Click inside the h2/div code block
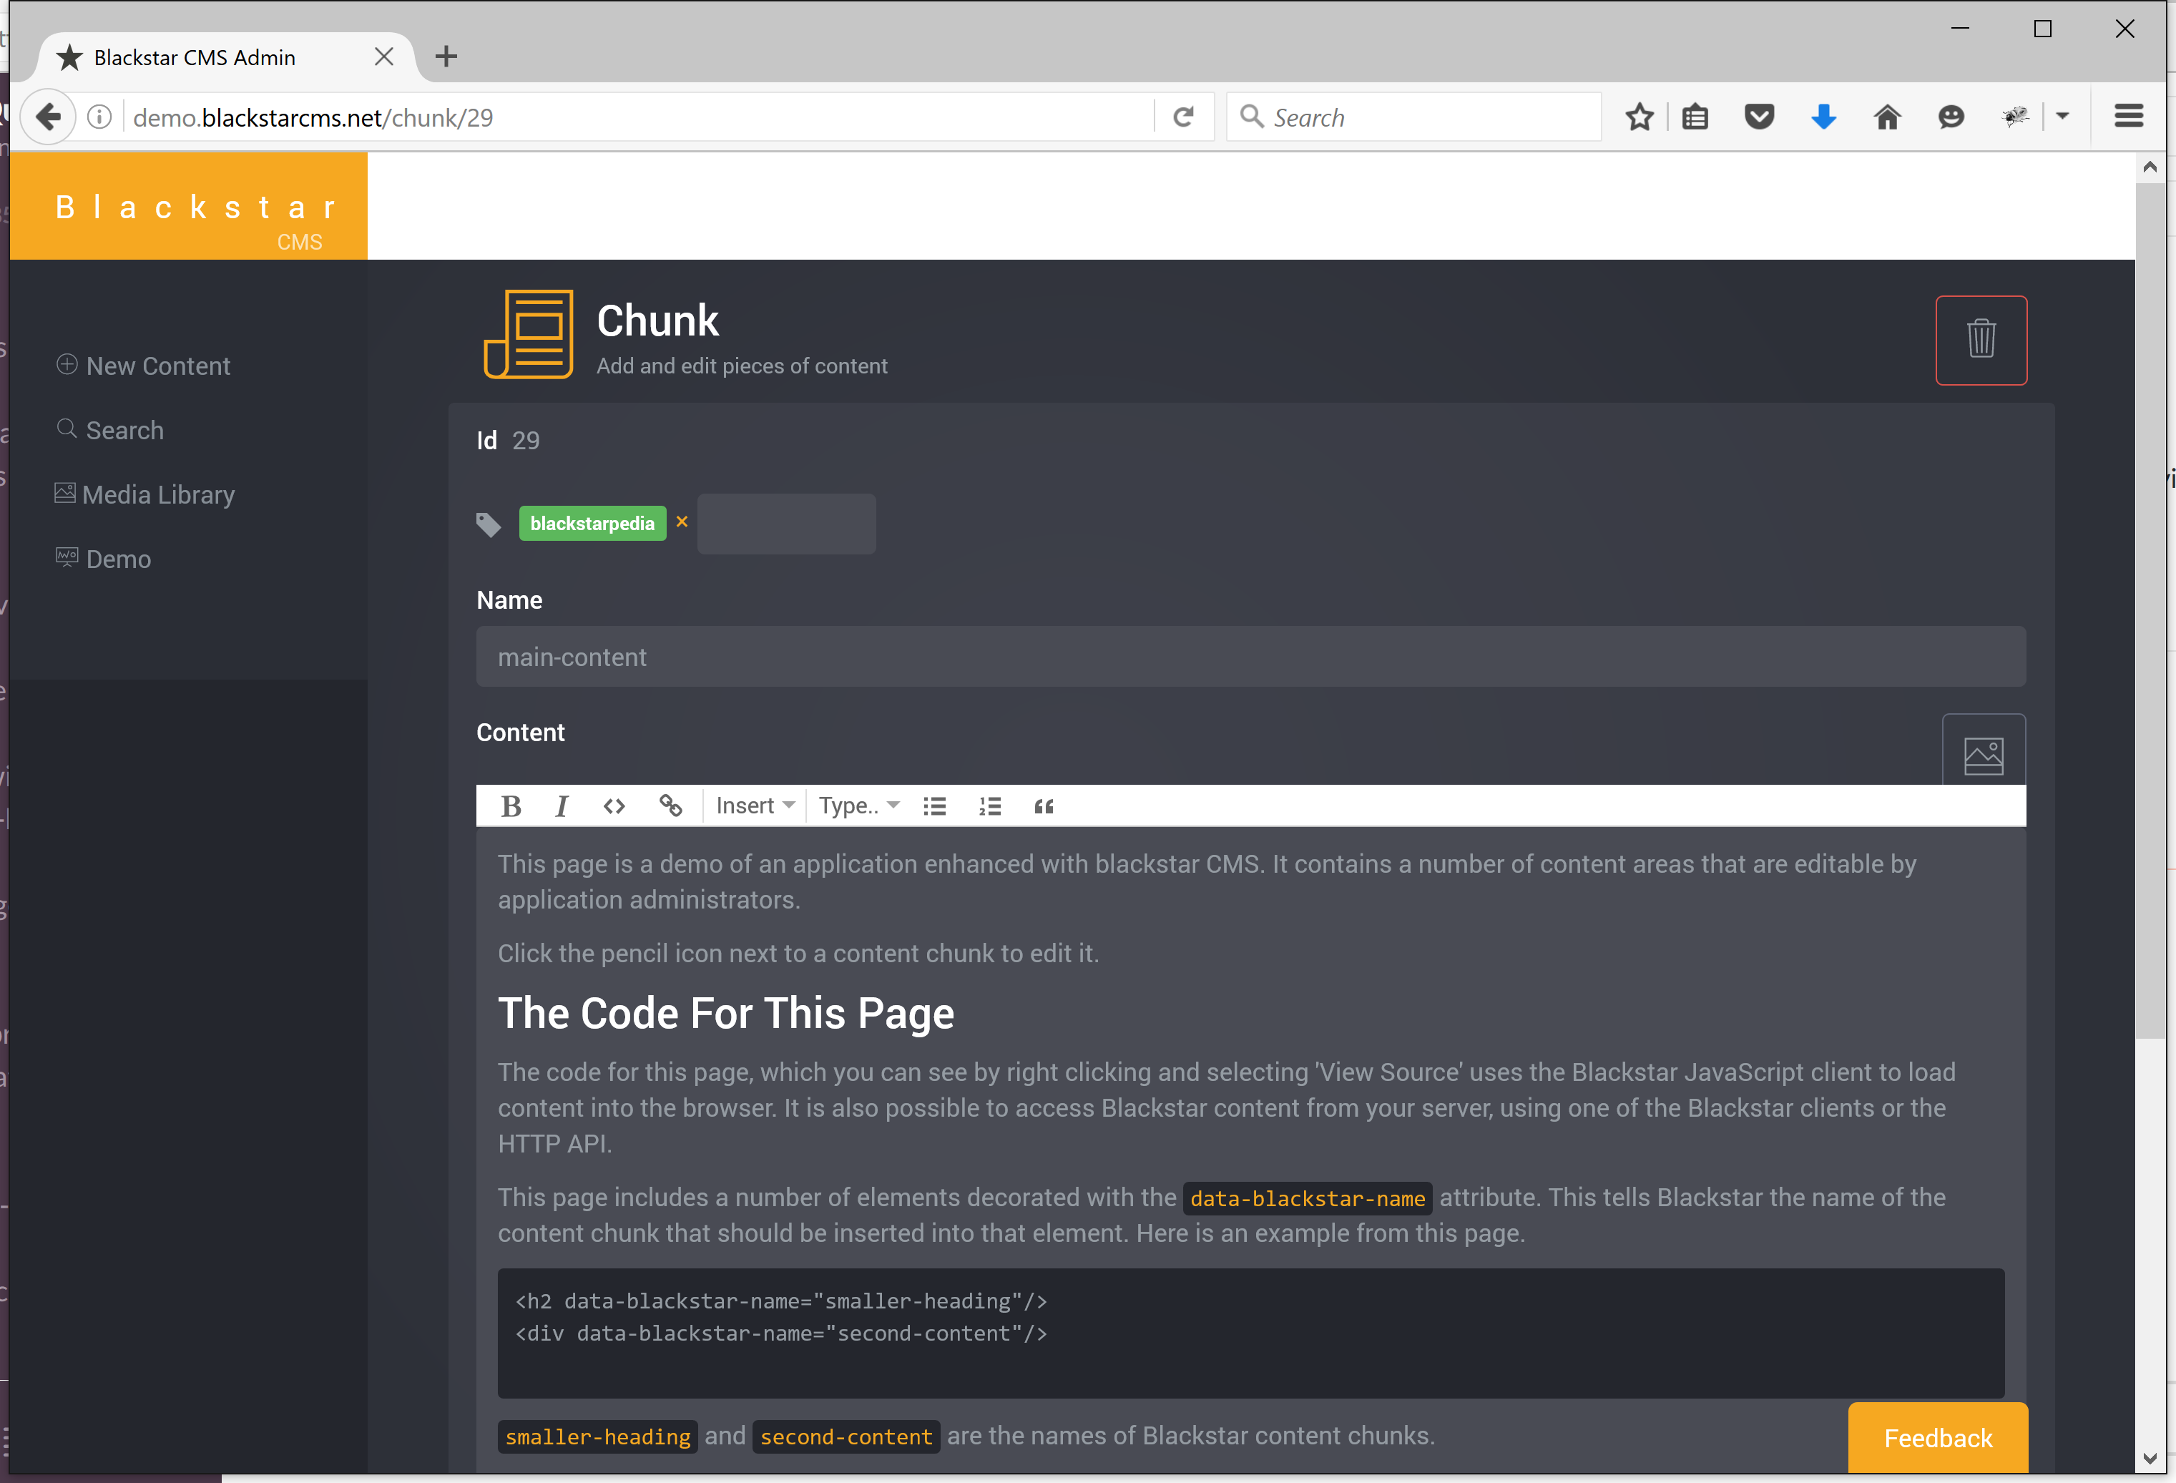 [x=1250, y=1333]
